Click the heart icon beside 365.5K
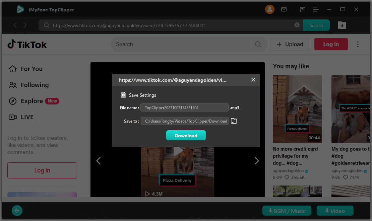This screenshot has height=221, width=372. click(x=287, y=177)
